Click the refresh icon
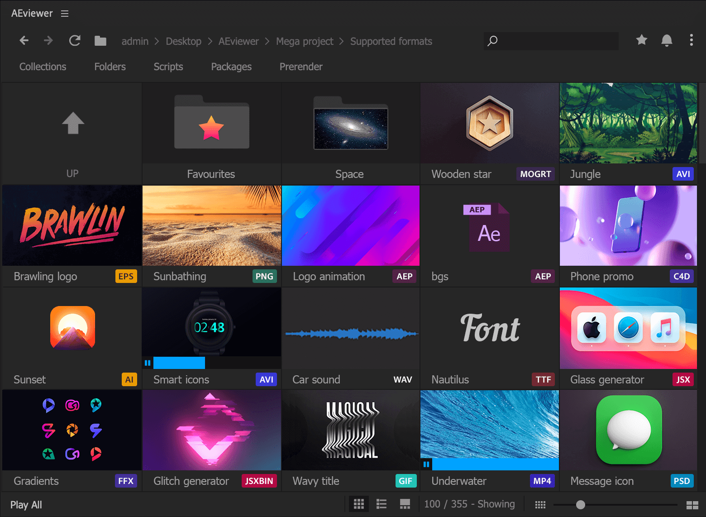The image size is (706, 517). tap(75, 41)
